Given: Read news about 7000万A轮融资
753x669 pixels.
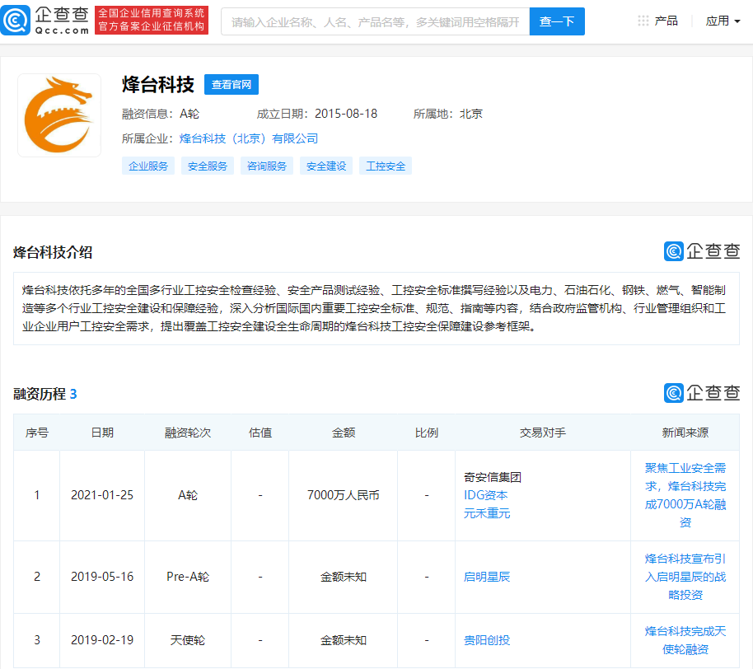Looking at the screenshot, I should pyautogui.click(x=685, y=495).
